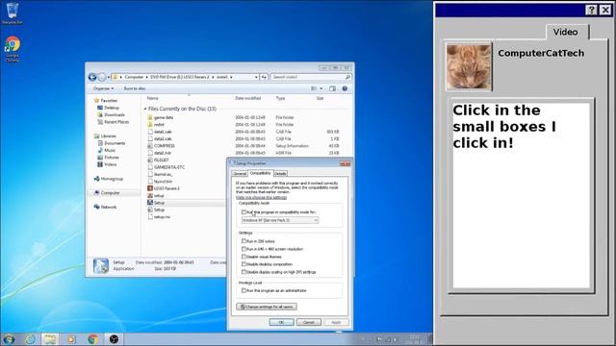Check Run in 640 x 480 resolution
The height and width of the screenshot is (346, 616).
pos(244,249)
